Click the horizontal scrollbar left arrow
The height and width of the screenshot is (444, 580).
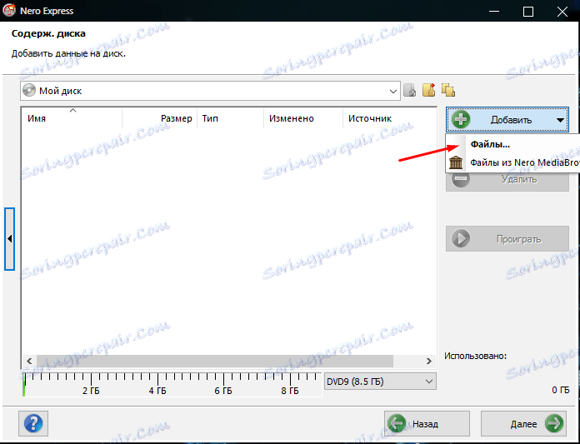coord(29,361)
